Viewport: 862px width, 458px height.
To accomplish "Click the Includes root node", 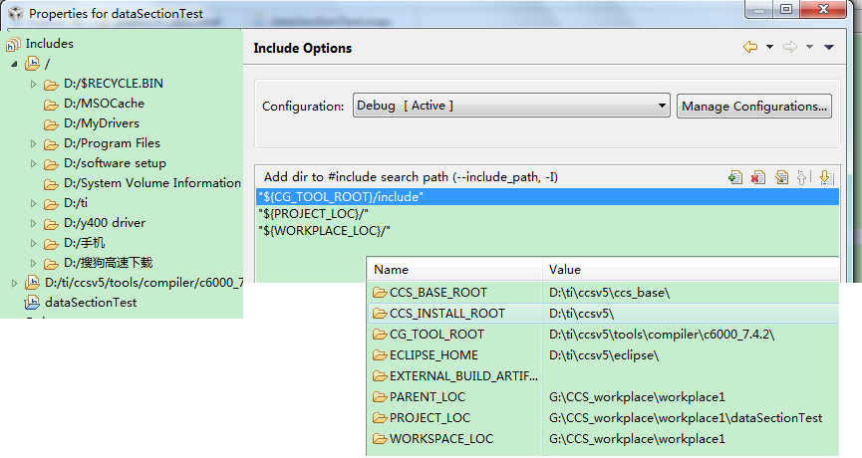I will [x=49, y=44].
